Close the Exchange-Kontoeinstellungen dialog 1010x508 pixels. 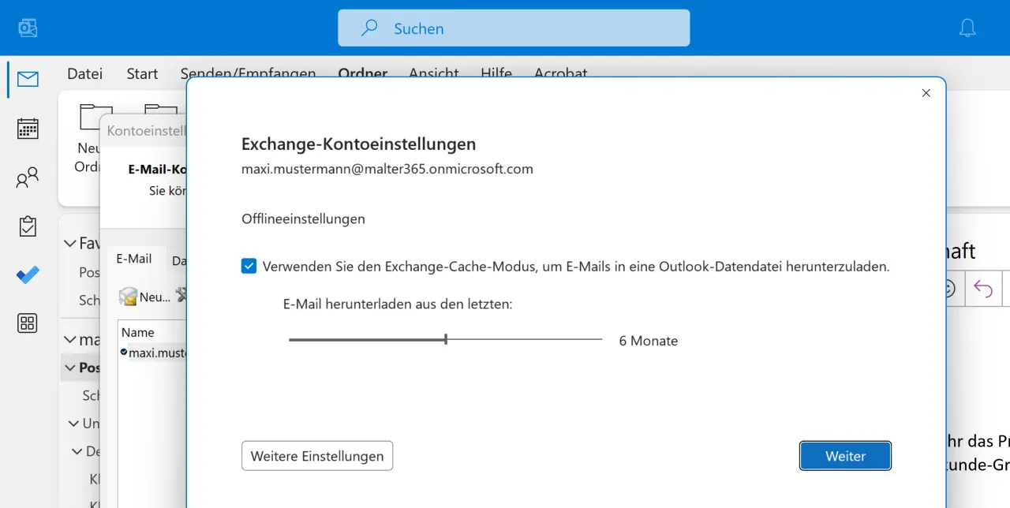tap(926, 93)
